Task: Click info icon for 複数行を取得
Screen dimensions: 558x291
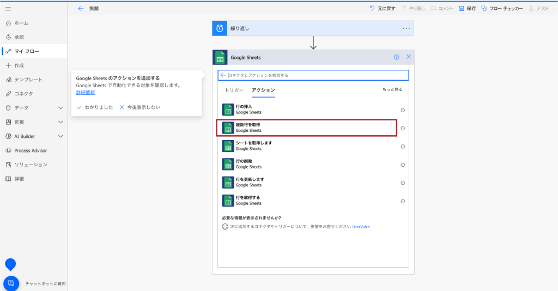Action: pos(403,129)
